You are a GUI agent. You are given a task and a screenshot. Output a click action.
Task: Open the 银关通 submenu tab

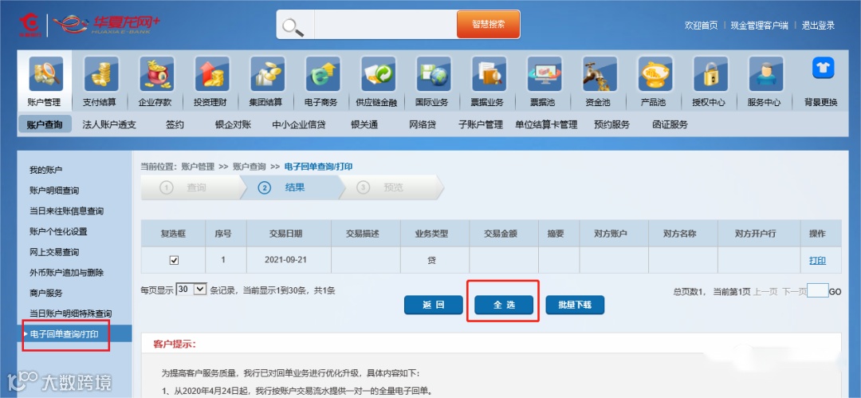[364, 124]
